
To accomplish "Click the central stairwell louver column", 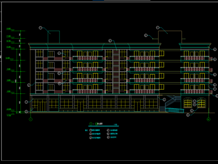I will coord(116,72).
